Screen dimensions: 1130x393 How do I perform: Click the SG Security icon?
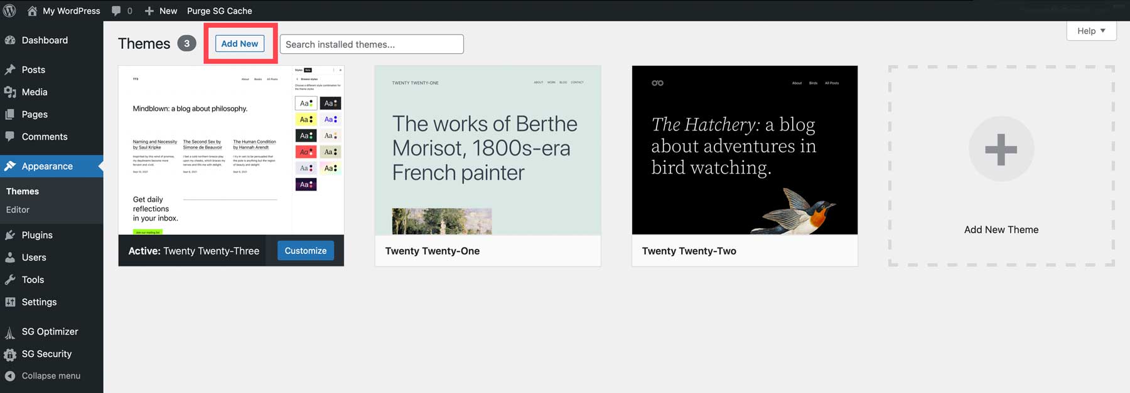tap(10, 354)
